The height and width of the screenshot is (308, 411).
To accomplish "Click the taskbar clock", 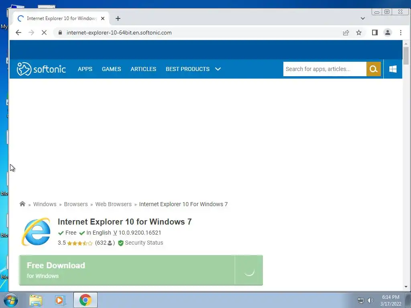I will [x=391, y=300].
